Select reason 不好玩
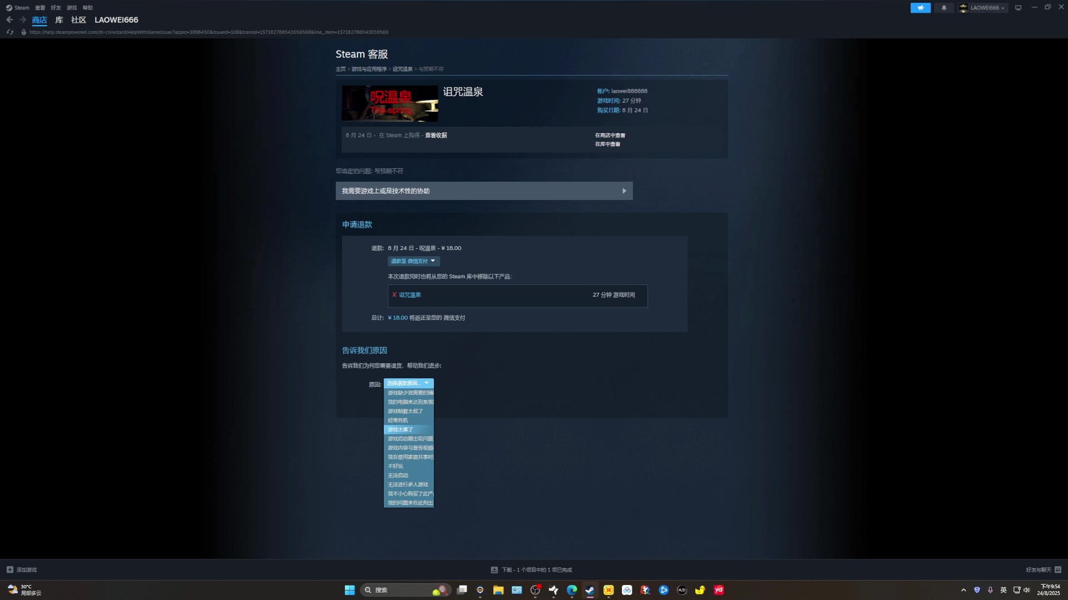1068x600 pixels. pos(409,466)
